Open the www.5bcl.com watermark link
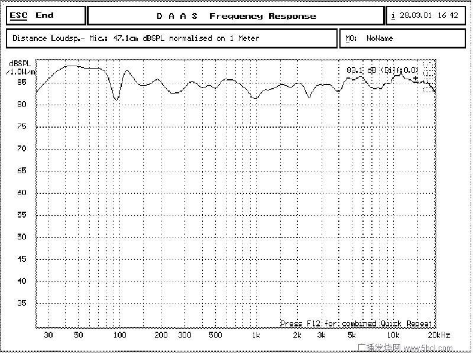The height and width of the screenshot is (353, 473). coord(427,348)
